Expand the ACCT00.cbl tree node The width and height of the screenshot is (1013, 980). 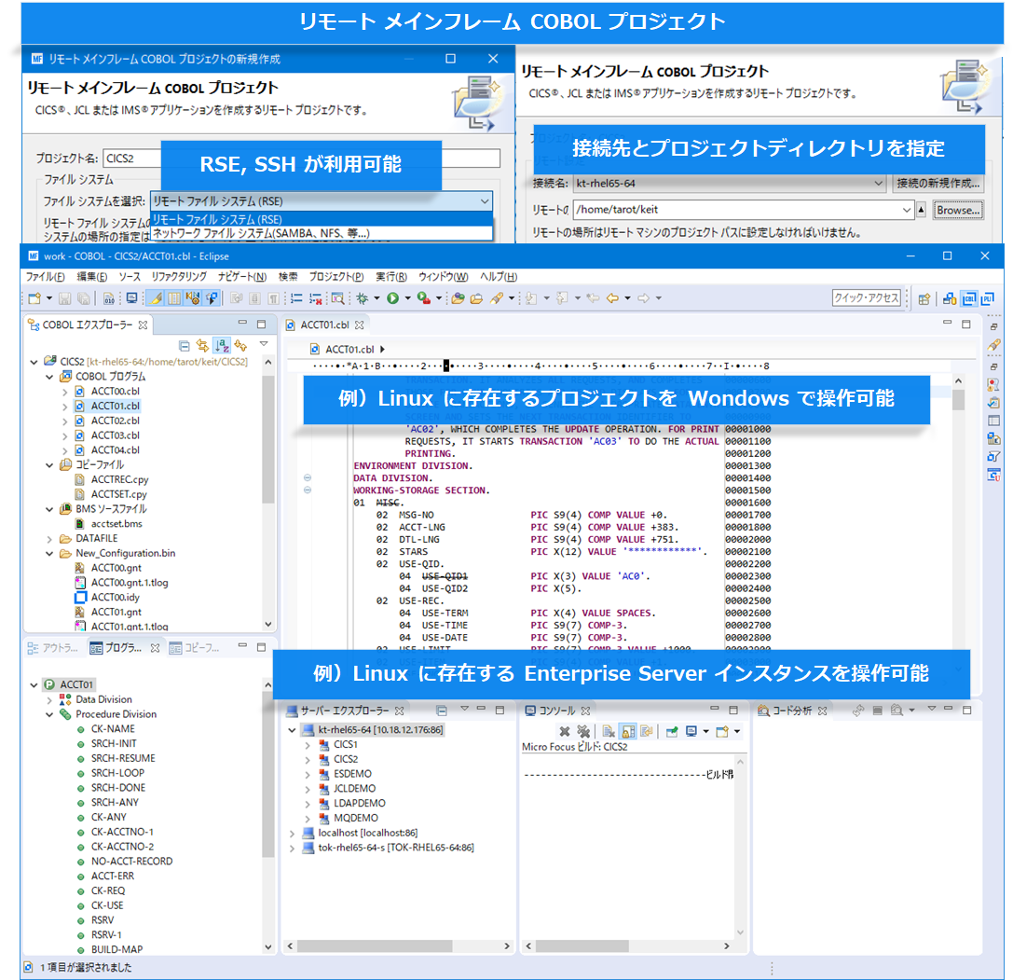click(x=64, y=392)
